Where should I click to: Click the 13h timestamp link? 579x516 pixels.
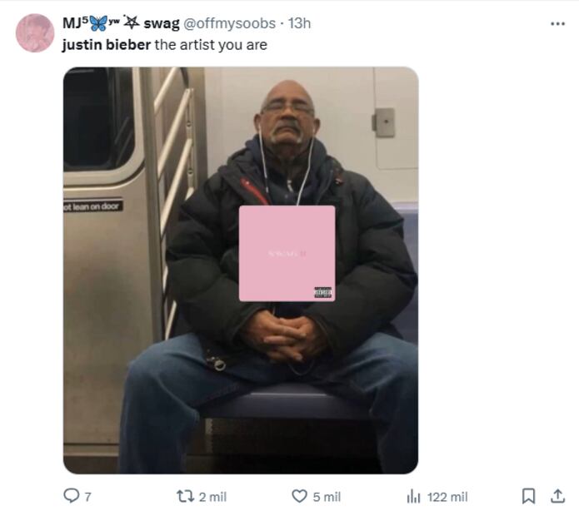[x=299, y=23]
